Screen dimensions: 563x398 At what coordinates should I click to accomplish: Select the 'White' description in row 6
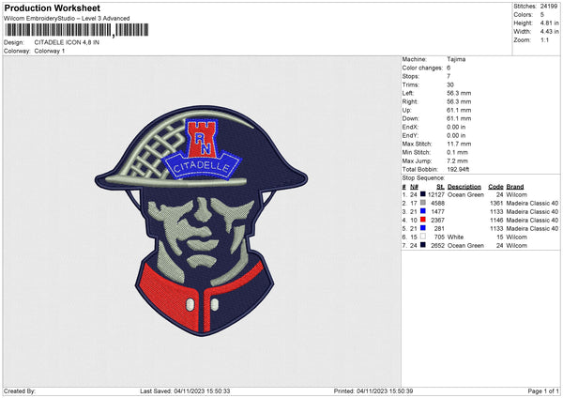point(455,237)
